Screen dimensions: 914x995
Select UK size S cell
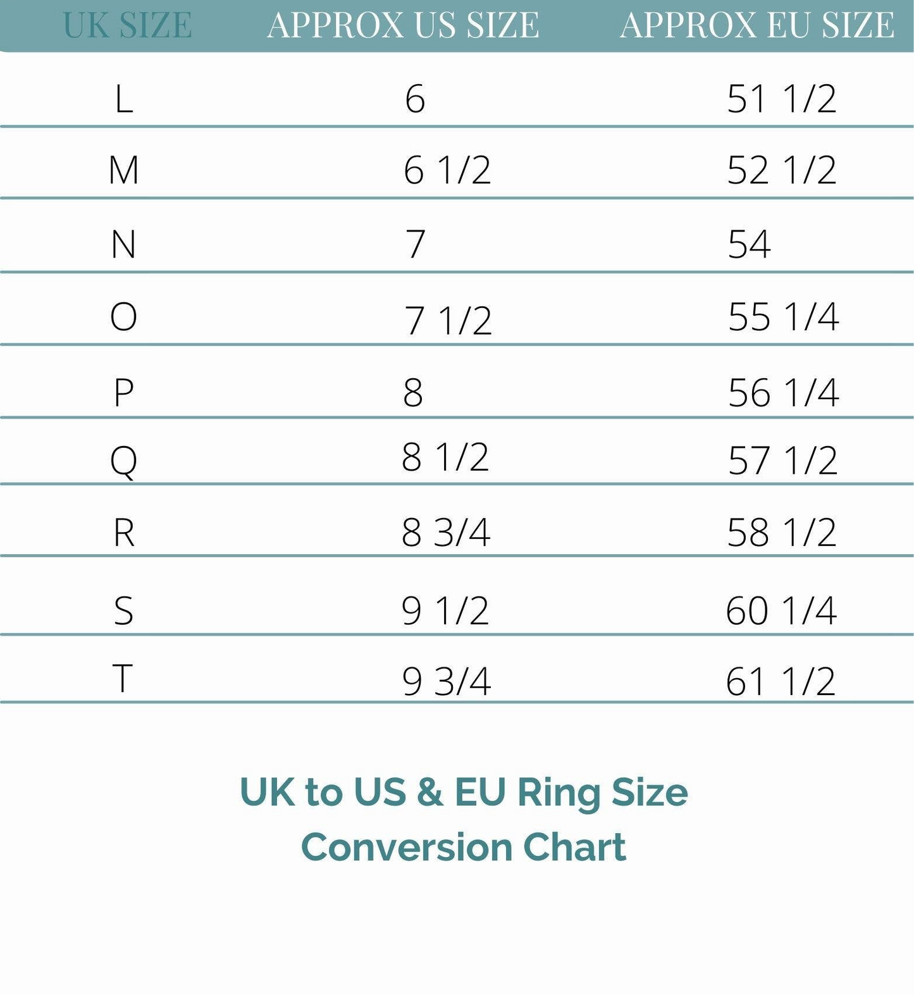123,610
